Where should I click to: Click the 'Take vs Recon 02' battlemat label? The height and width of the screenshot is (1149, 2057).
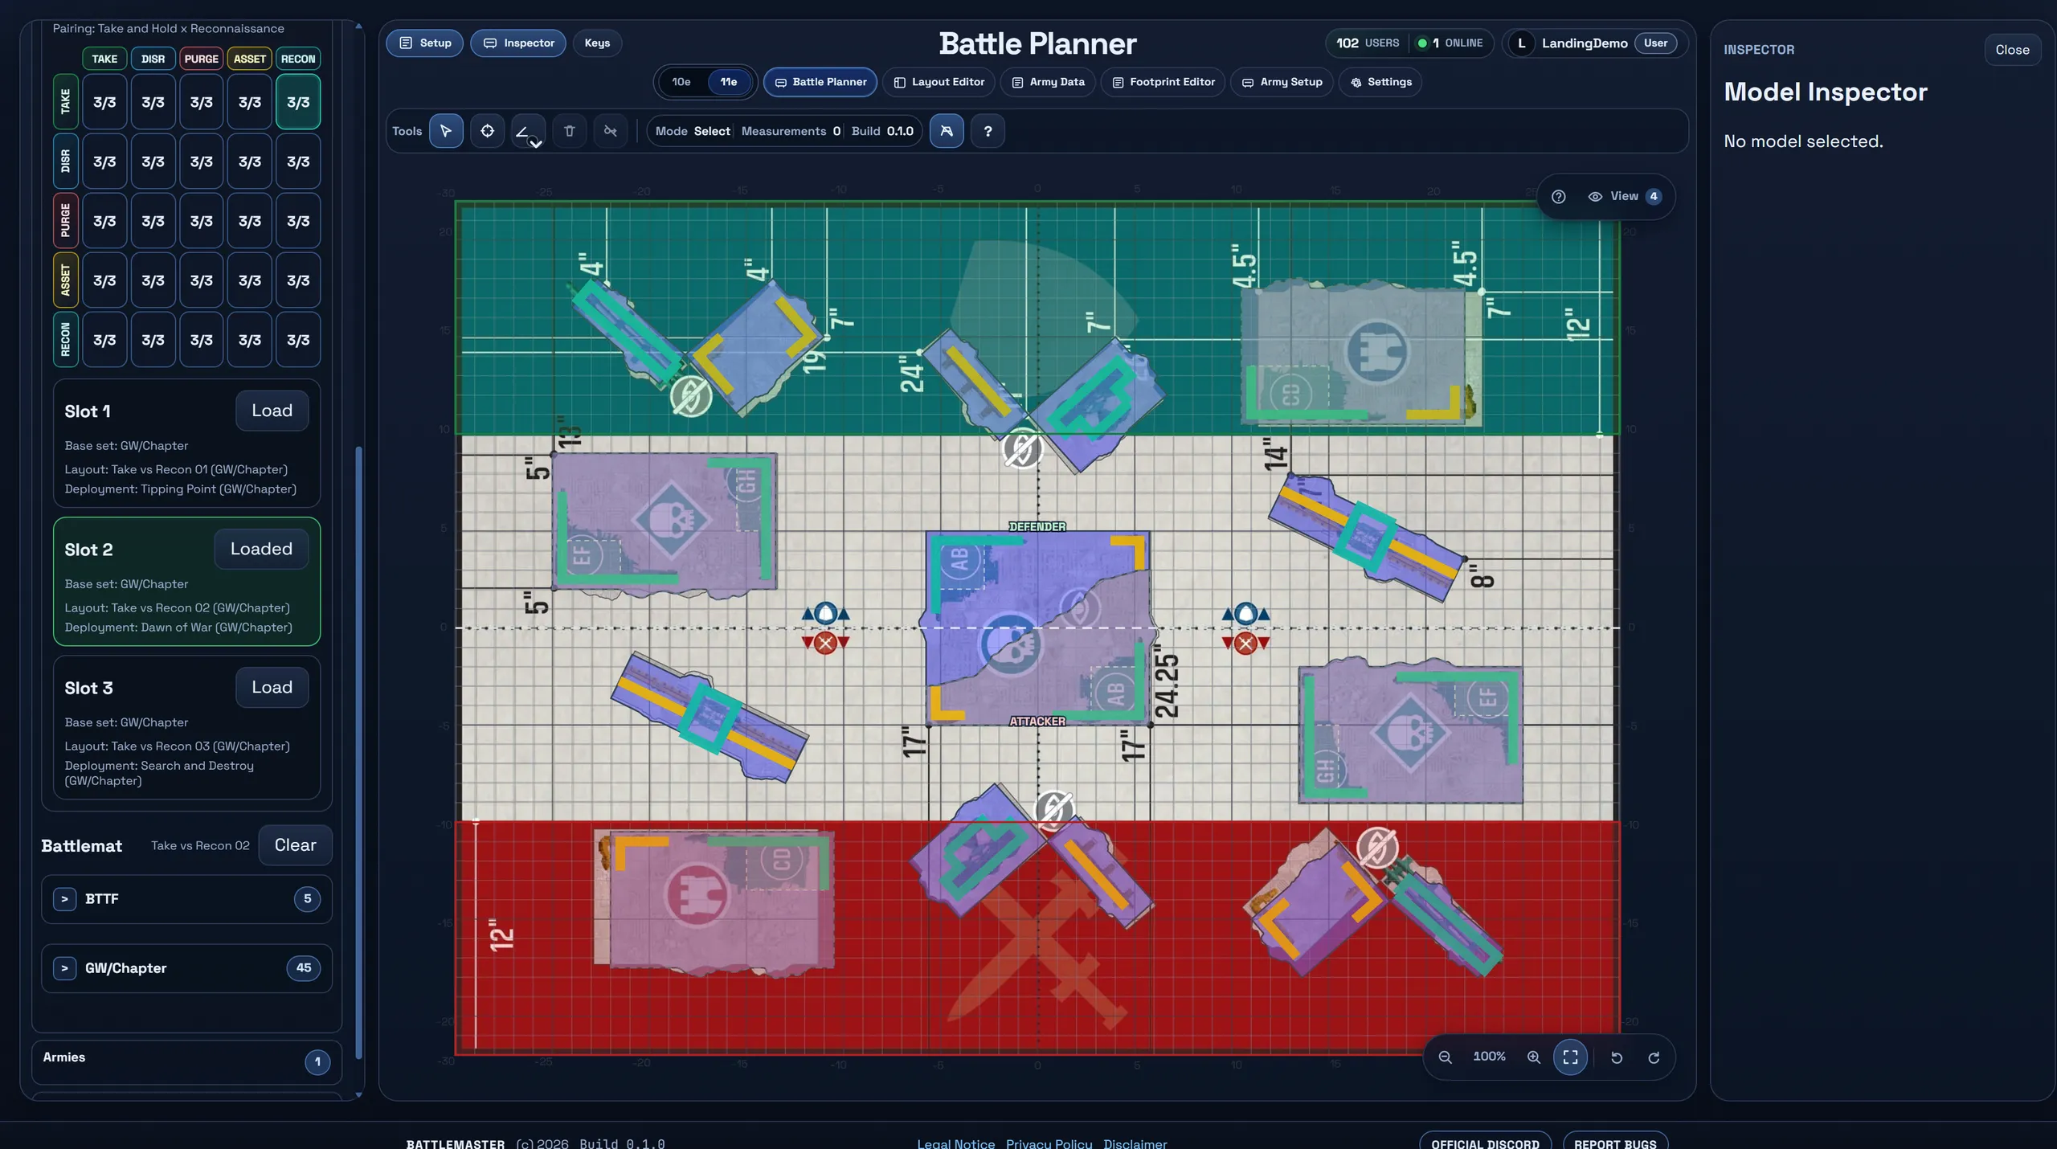tap(200, 846)
